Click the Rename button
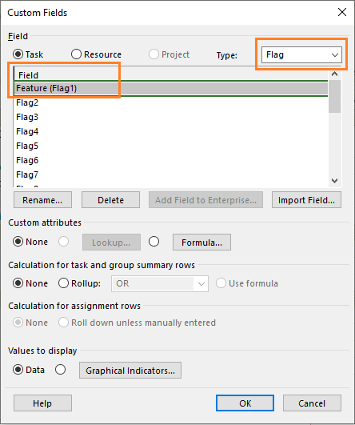Screen dimensions: 355x425 point(43,200)
